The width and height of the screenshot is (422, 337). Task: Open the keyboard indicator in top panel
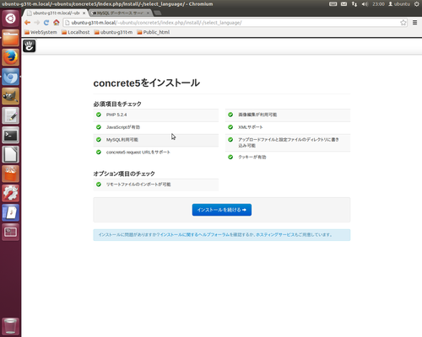(333, 4)
